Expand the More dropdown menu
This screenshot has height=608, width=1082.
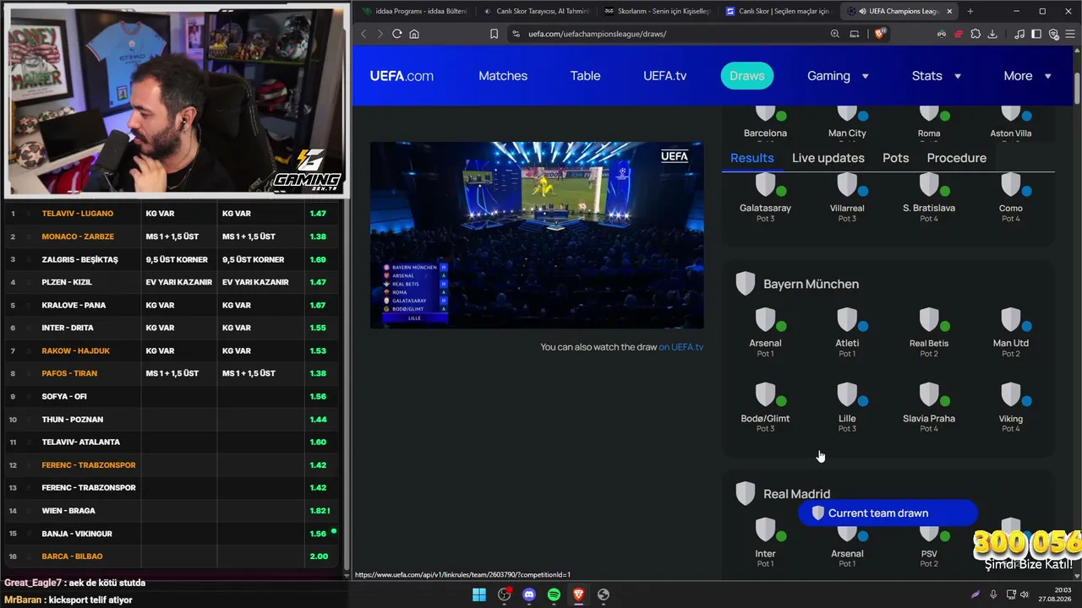pos(1027,76)
